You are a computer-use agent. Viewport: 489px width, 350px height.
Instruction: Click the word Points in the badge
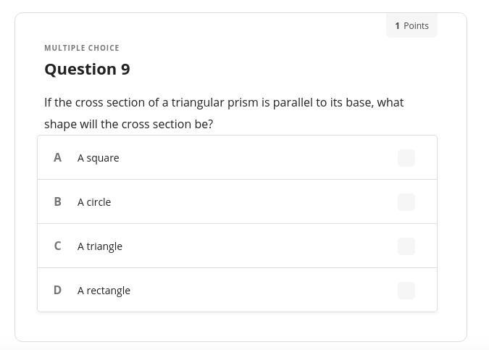tap(417, 25)
